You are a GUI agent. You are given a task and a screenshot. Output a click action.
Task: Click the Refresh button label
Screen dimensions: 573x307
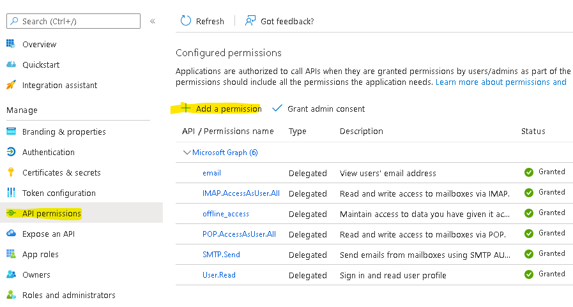click(210, 21)
